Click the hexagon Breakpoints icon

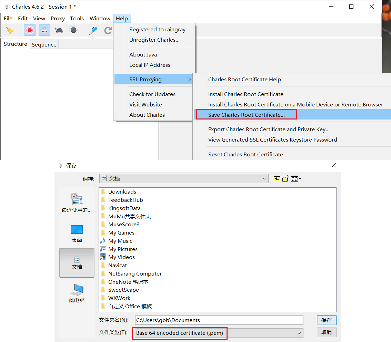click(x=73, y=30)
